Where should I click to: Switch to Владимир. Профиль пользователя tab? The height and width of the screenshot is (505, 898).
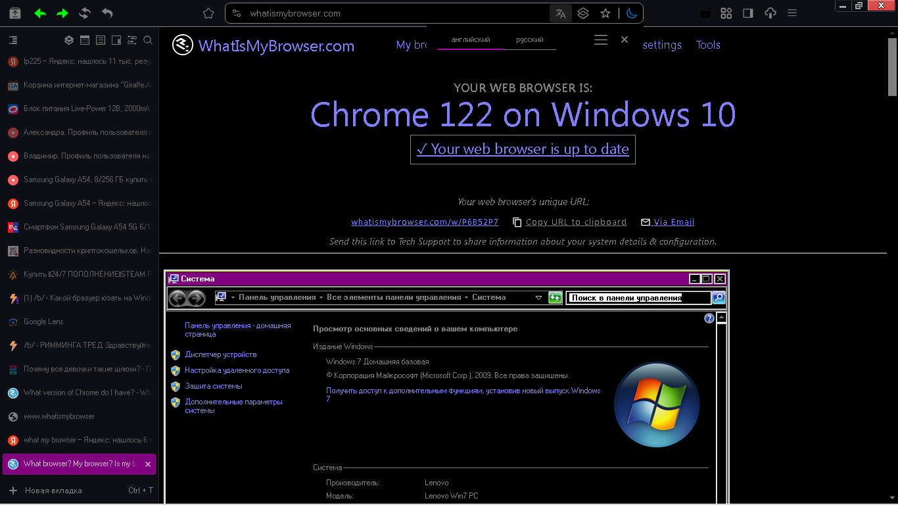tap(80, 156)
